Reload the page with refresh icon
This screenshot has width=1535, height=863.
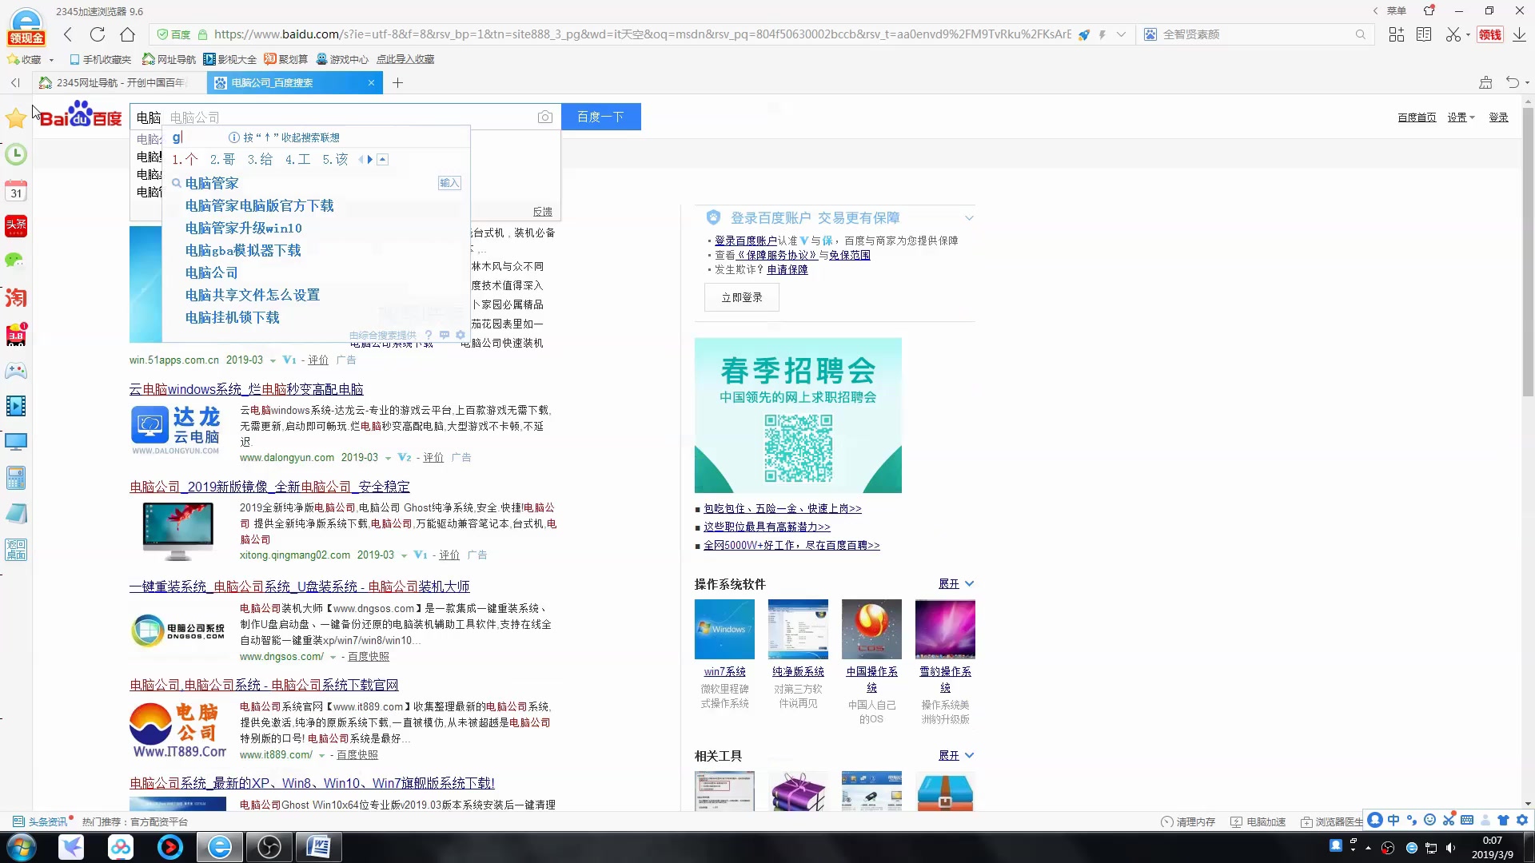pyautogui.click(x=98, y=34)
